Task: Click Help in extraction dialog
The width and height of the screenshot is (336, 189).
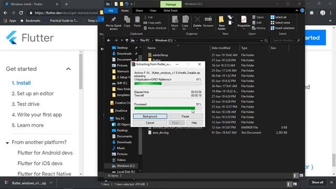Action: (194, 123)
